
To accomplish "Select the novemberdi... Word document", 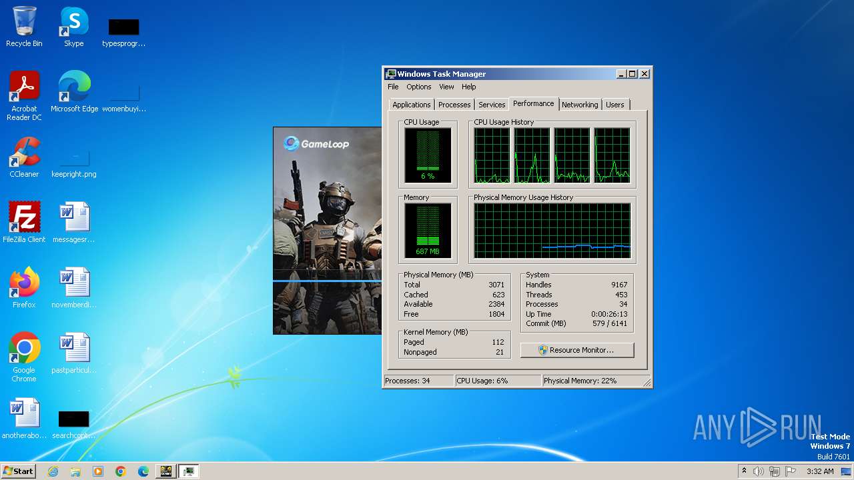I will (73, 288).
